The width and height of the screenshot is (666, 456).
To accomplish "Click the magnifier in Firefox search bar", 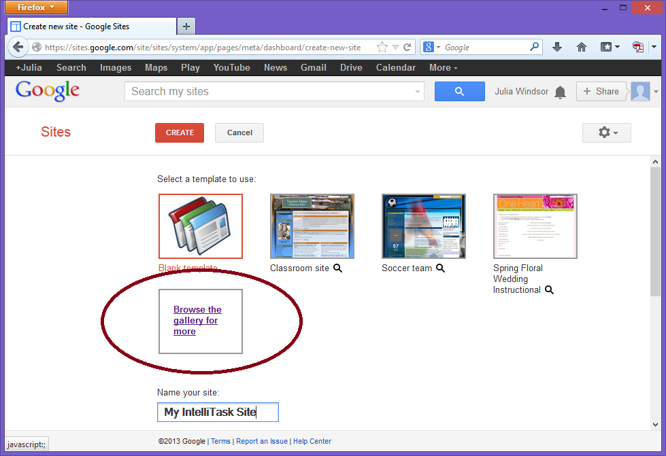I will 534,47.
